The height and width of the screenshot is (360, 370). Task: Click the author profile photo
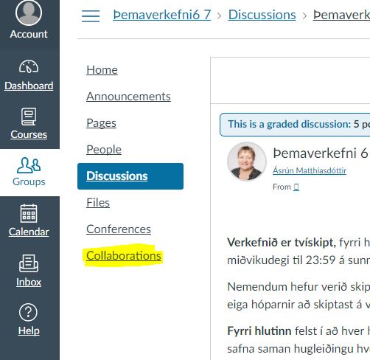(247, 161)
